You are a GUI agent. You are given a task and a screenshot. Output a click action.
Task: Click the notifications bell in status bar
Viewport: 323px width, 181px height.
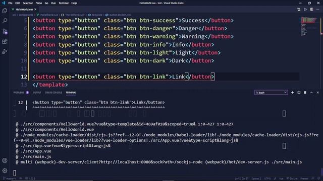(x=318, y=178)
